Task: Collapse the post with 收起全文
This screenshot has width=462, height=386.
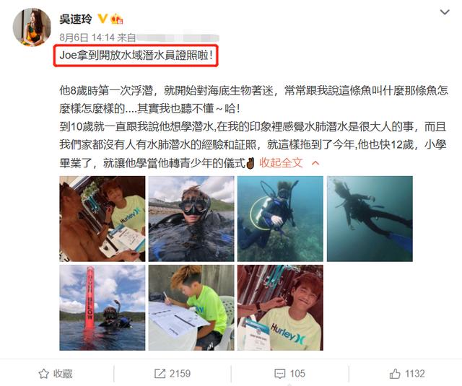Action: 281,162
